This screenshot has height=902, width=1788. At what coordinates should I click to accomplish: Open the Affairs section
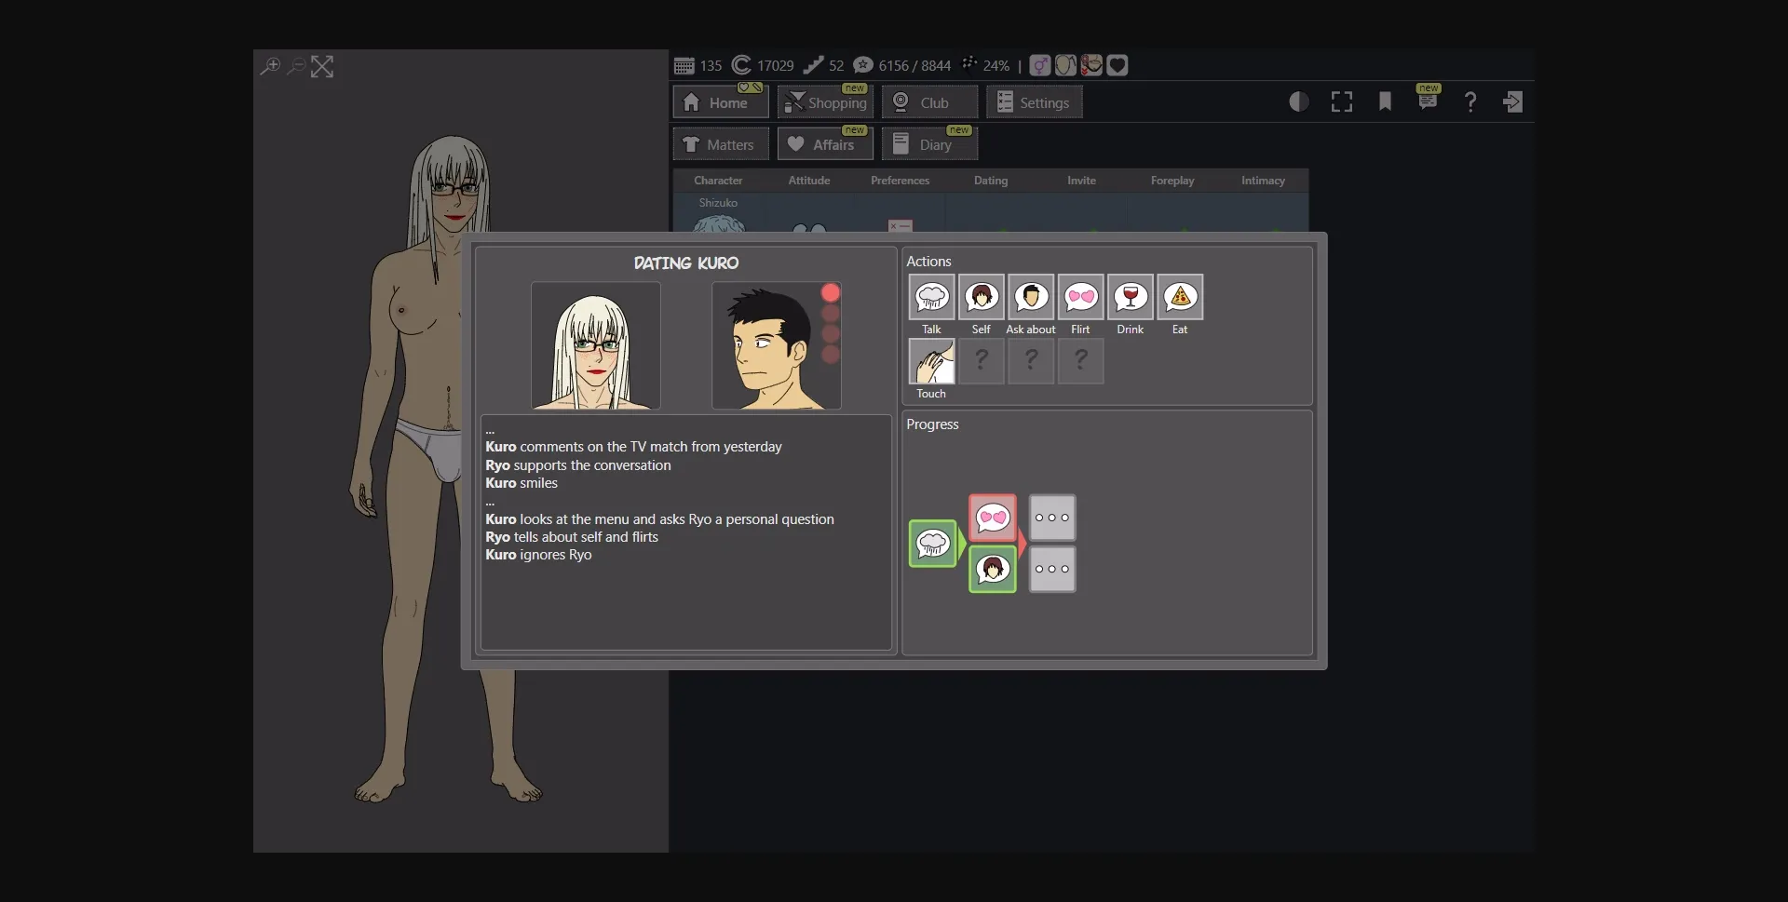824,142
